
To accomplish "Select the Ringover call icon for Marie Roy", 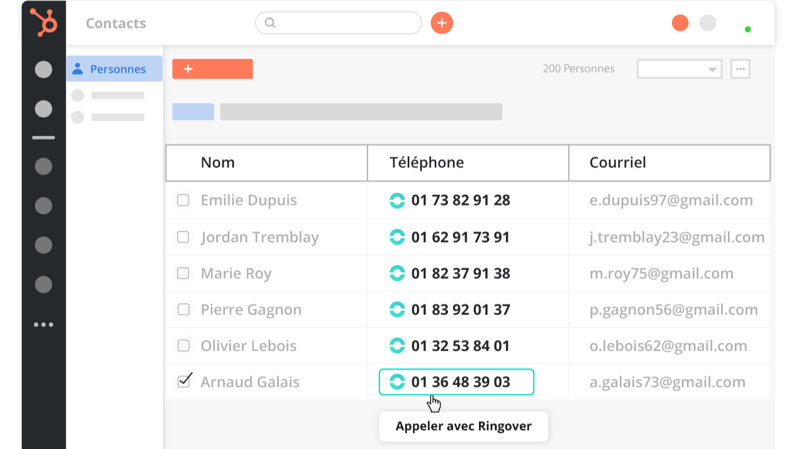I will pos(397,273).
